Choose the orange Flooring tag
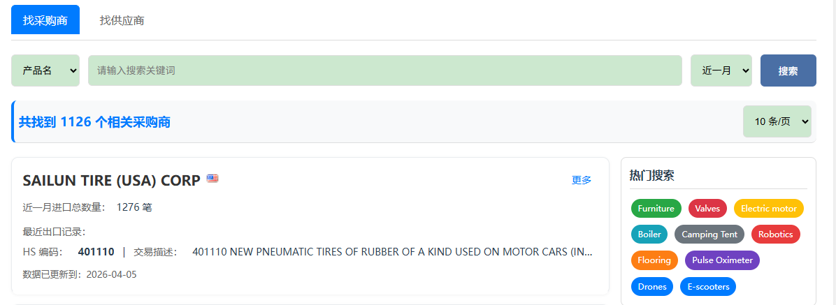The height and width of the screenshot is (305, 836). pyautogui.click(x=654, y=260)
